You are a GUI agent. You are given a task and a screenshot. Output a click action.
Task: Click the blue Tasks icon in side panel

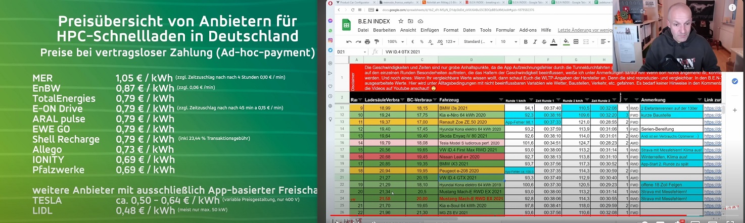734,81
